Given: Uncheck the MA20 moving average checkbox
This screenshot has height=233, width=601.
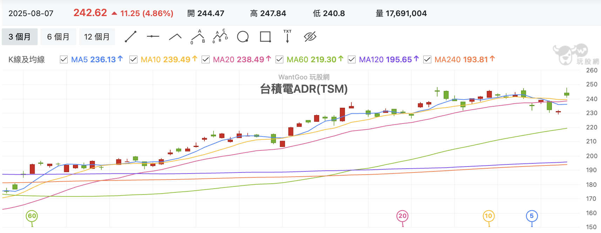Looking at the screenshot, I should (x=206, y=59).
